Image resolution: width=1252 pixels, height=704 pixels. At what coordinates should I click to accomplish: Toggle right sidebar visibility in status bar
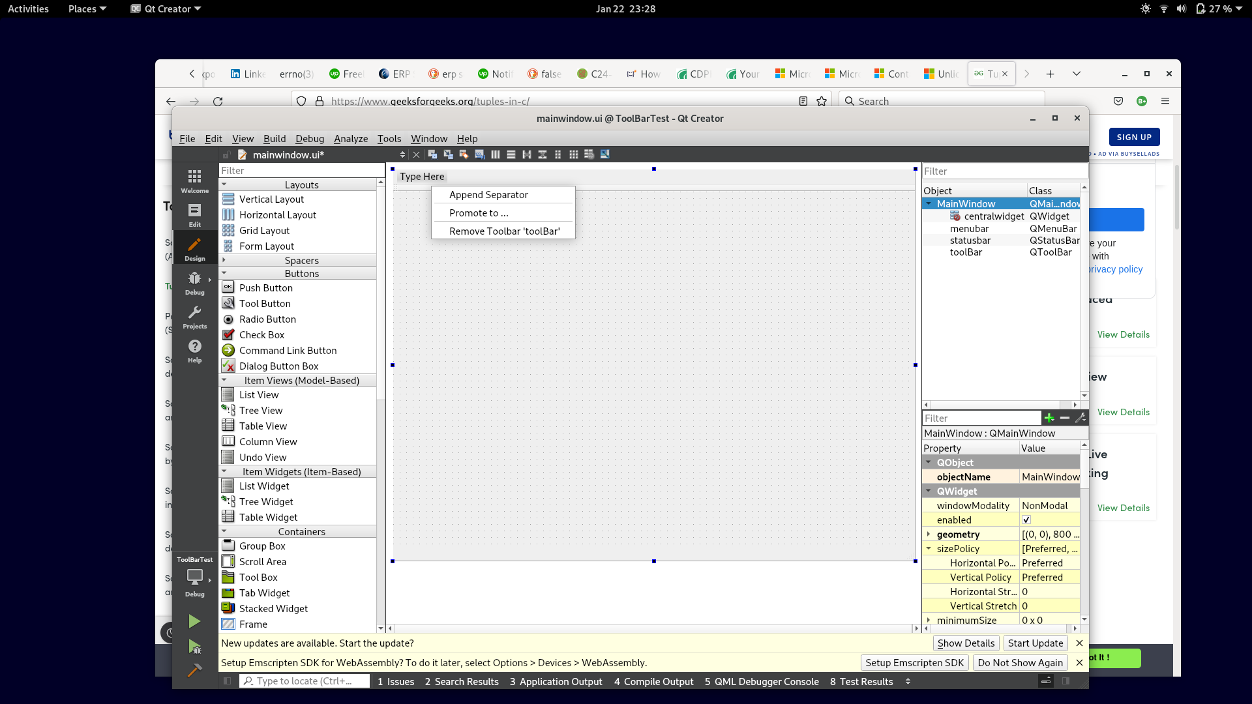click(x=1066, y=681)
